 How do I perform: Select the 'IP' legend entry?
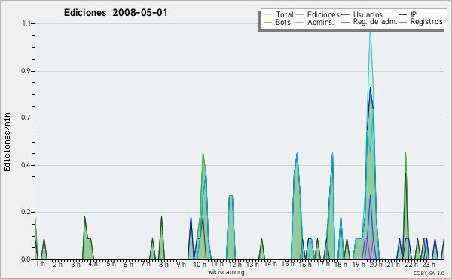click(x=414, y=14)
